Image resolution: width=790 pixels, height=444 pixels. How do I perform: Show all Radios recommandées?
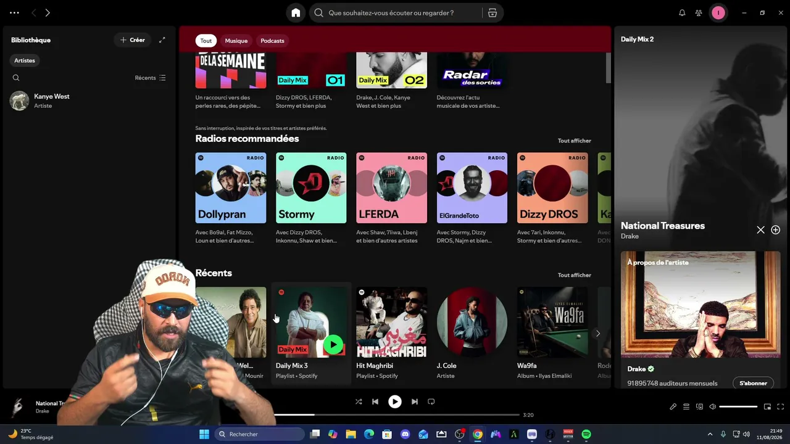click(x=575, y=141)
